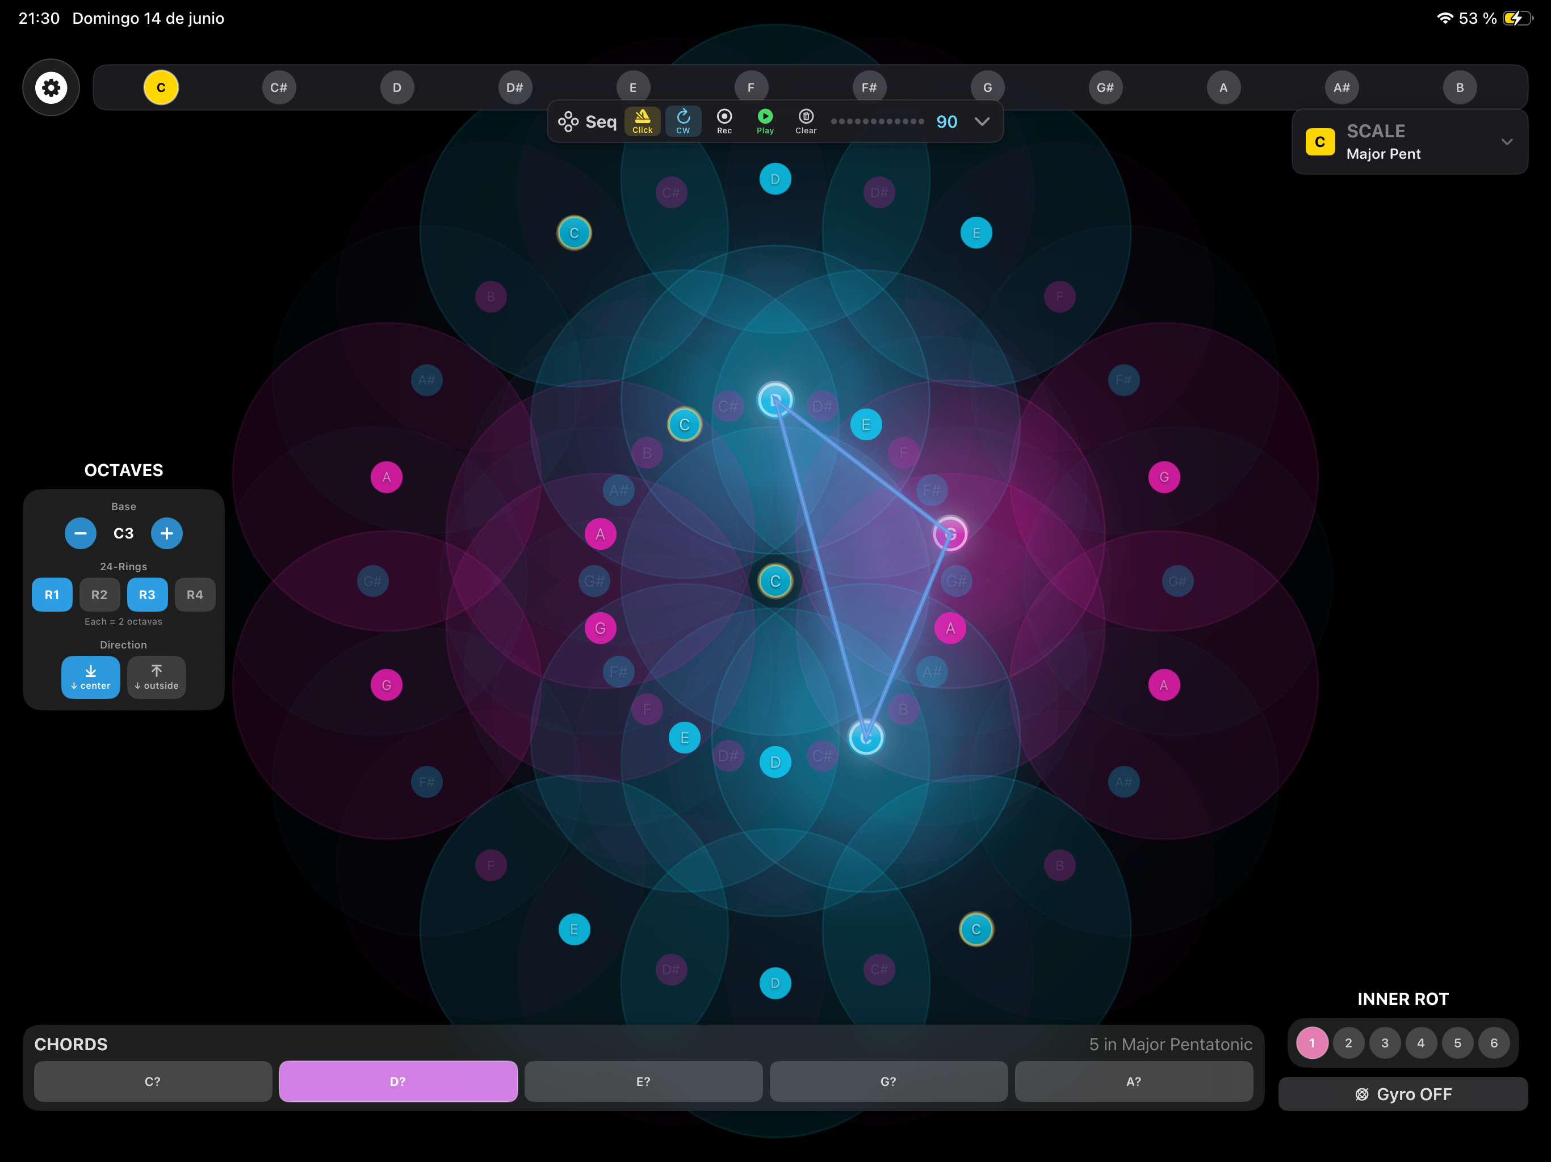The height and width of the screenshot is (1162, 1551).
Task: Tap the top-left outer C note node
Action: tap(575, 233)
